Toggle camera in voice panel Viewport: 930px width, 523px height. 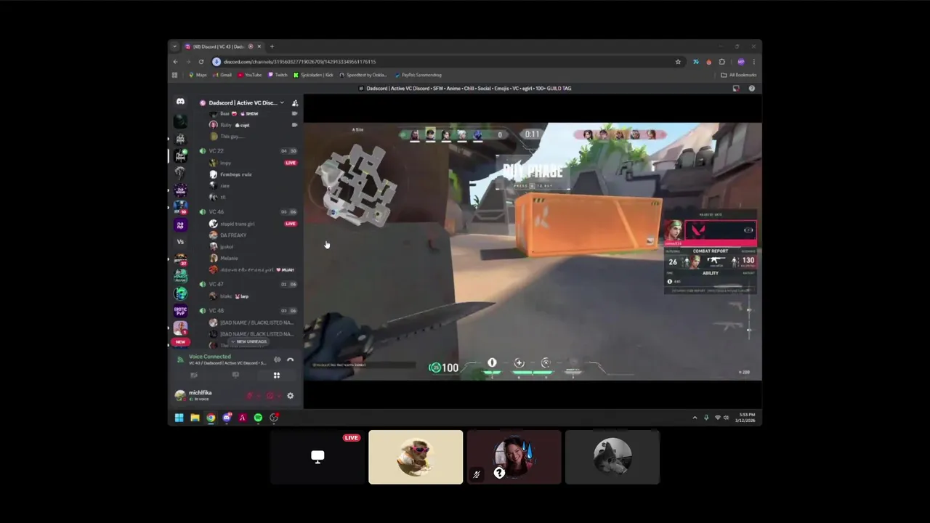(x=193, y=376)
